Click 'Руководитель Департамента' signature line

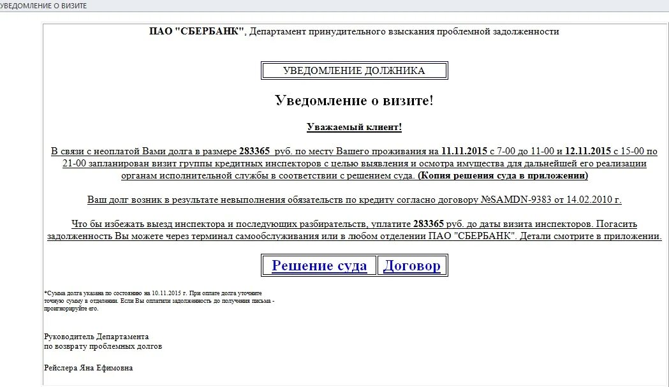[96, 337]
